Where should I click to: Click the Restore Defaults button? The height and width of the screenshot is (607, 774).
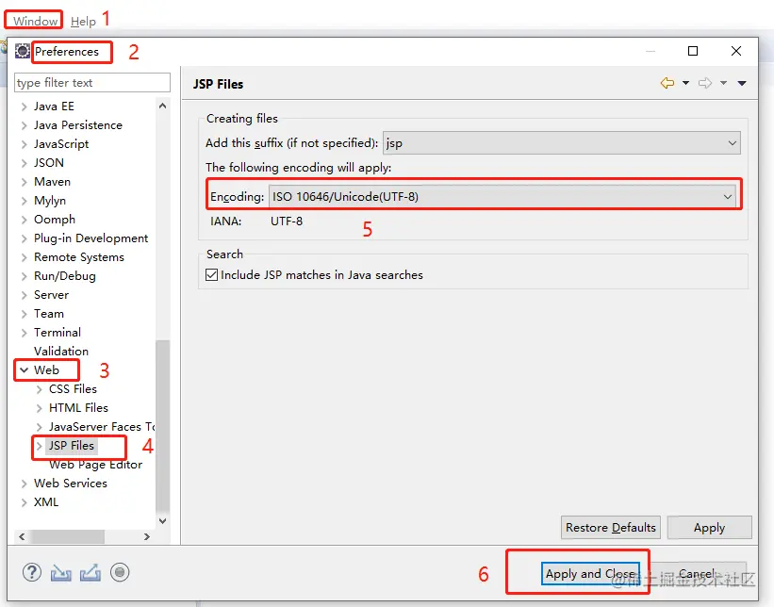[x=611, y=528]
